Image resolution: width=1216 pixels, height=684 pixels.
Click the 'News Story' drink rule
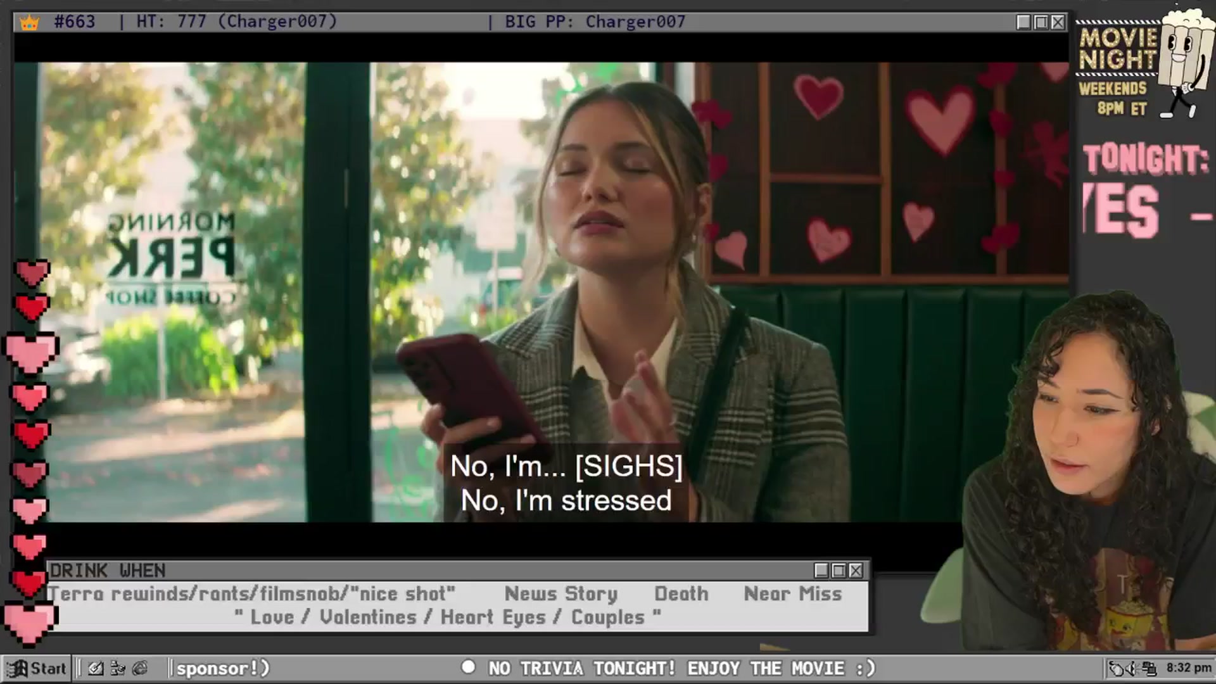pyautogui.click(x=560, y=593)
